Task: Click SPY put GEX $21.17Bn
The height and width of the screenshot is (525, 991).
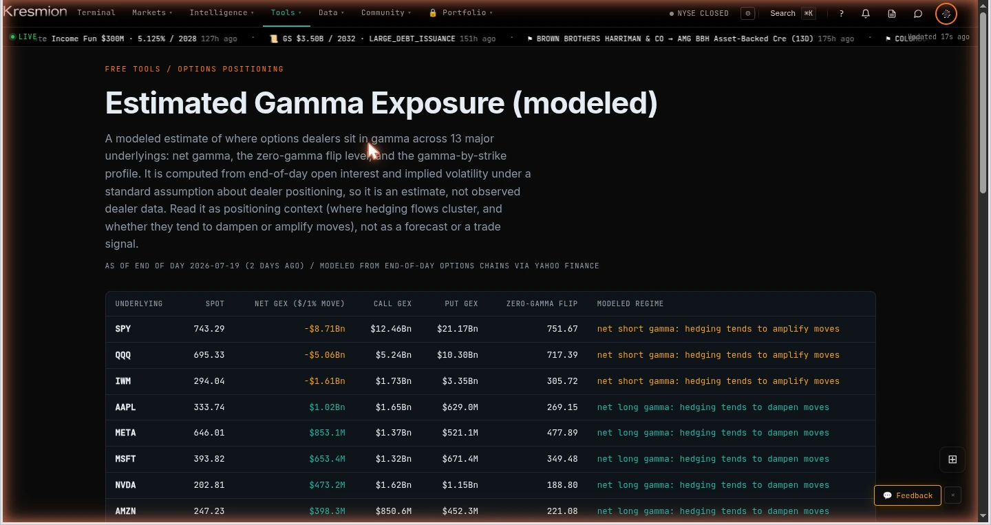Action: pyautogui.click(x=458, y=329)
